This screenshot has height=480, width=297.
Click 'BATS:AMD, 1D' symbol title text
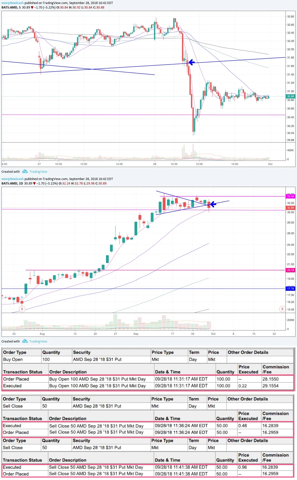pos(12,183)
